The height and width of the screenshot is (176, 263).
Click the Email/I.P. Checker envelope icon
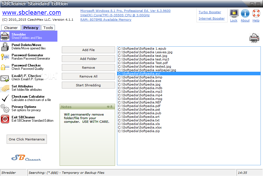click(5, 78)
